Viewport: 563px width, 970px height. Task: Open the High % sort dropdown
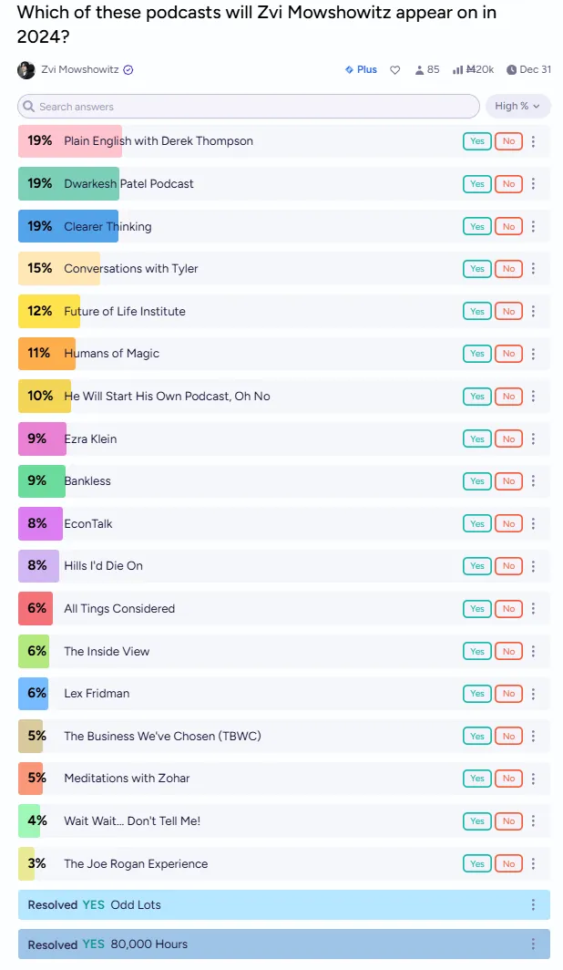tap(517, 107)
